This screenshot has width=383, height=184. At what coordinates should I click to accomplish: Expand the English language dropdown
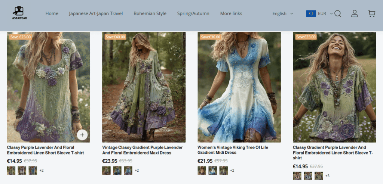283,14
